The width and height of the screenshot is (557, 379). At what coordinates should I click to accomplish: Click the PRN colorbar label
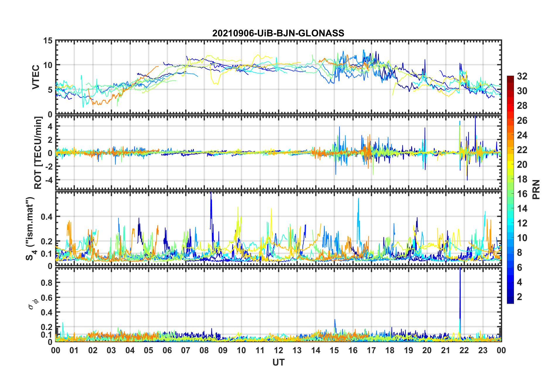[536, 189]
